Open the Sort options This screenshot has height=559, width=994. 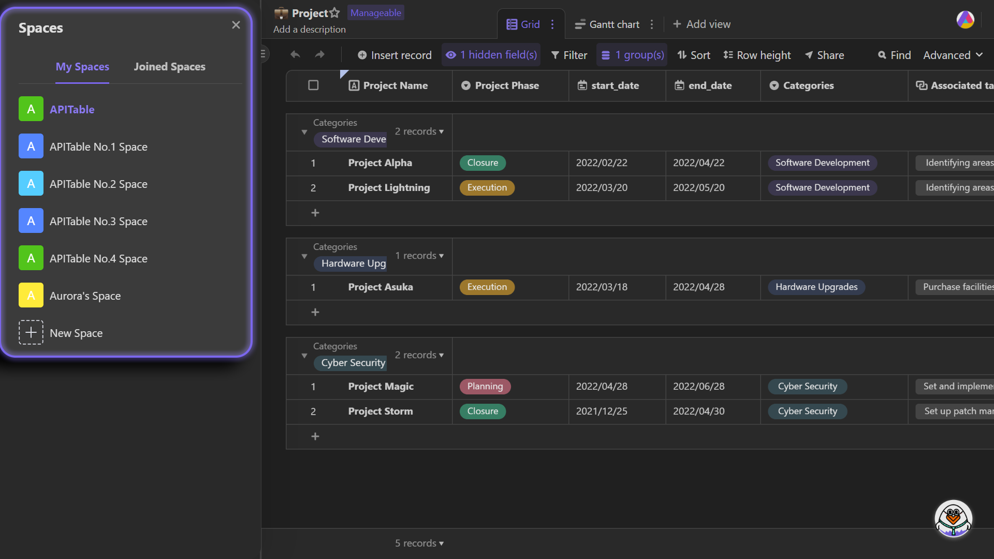(x=694, y=55)
